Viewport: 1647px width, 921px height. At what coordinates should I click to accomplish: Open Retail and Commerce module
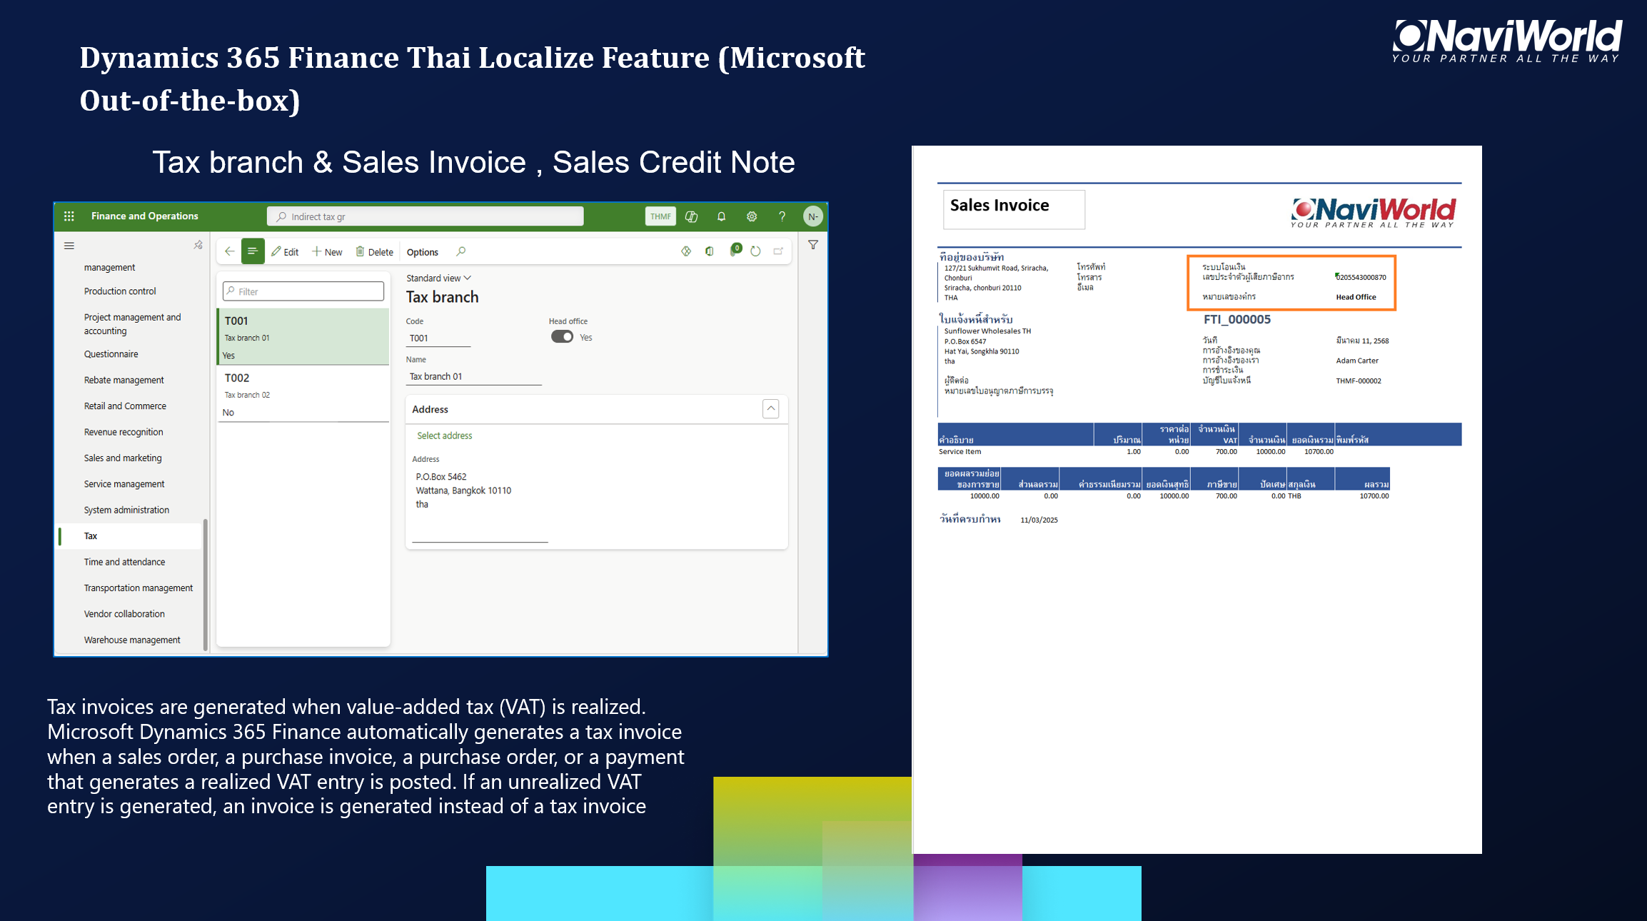point(125,406)
